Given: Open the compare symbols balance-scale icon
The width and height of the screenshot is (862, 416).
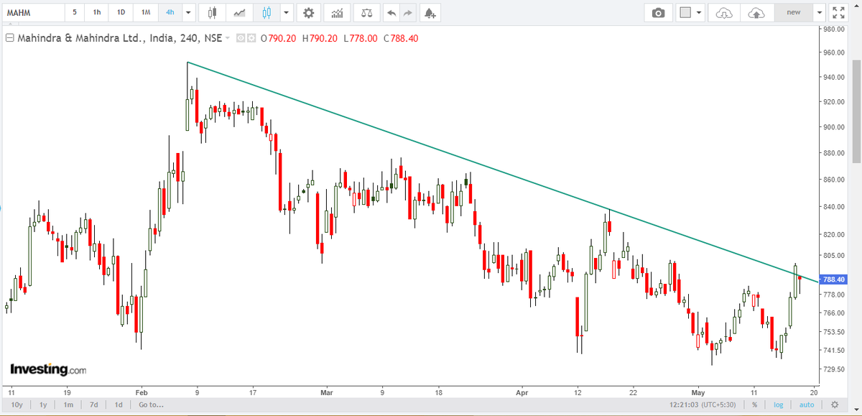Looking at the screenshot, I should click(366, 13).
